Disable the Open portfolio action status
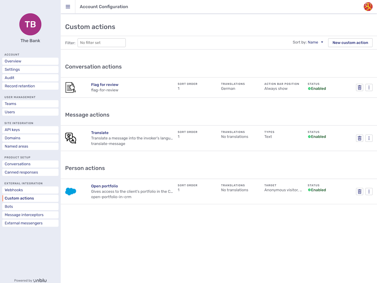 (317, 190)
